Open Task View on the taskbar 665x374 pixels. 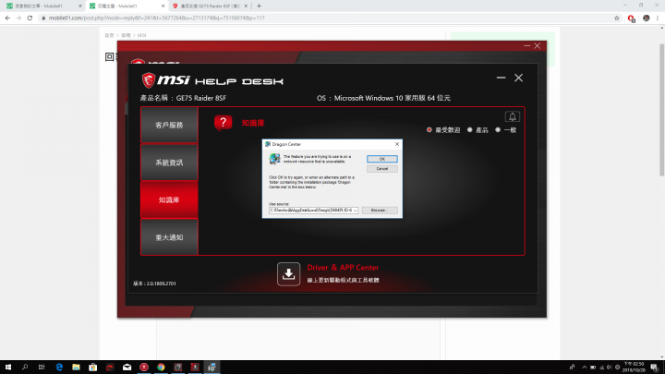click(42, 368)
